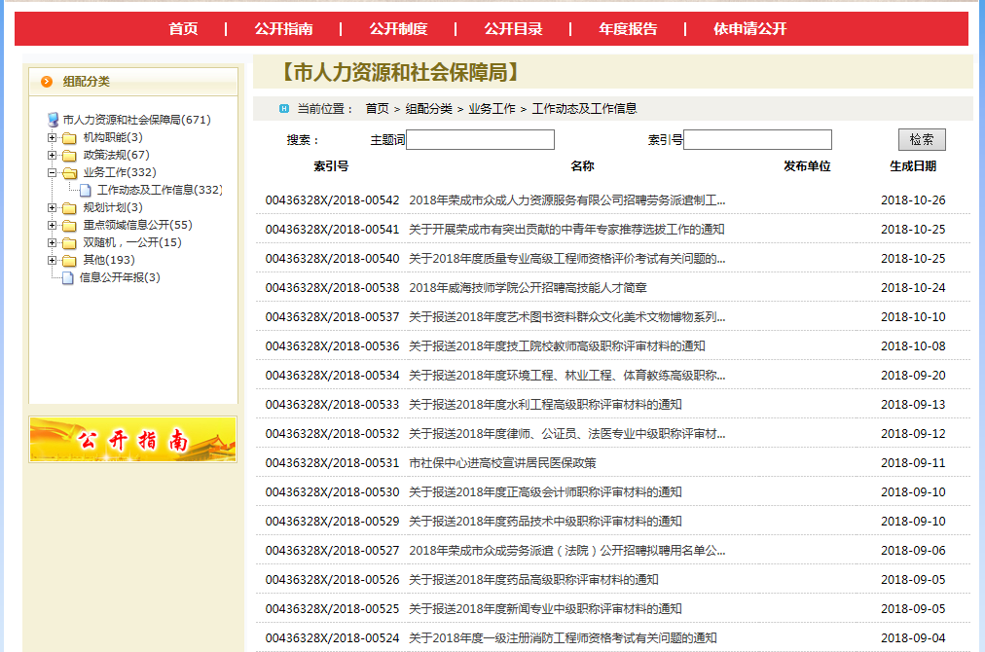This screenshot has width=985, height=652.
Task: Expand the 其他 tree node
Action: tap(53, 260)
